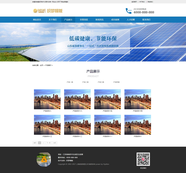Select the 产品四类 category tab
This screenshot has height=173, width=186.
[116, 82]
